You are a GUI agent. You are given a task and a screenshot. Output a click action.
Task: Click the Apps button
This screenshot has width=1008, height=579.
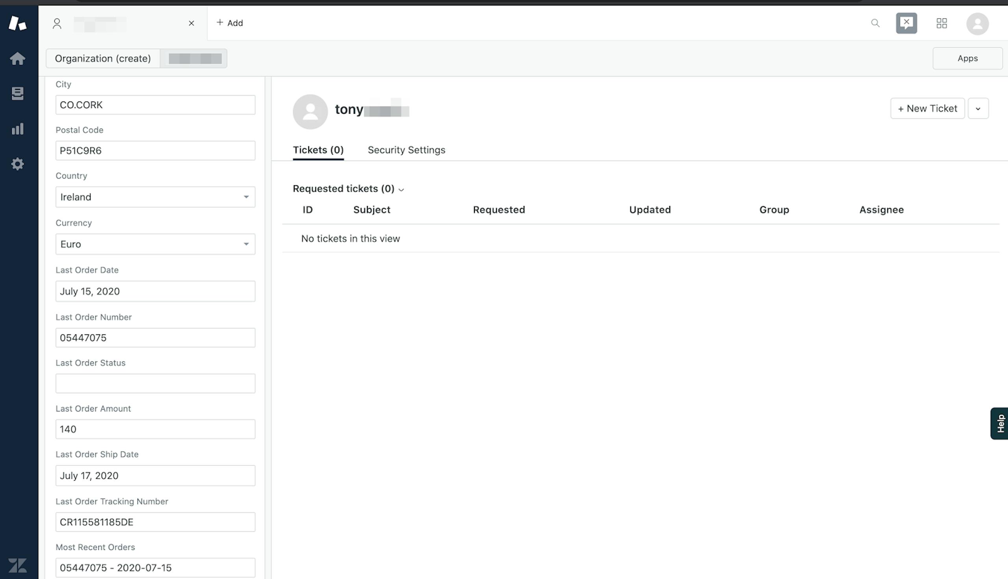pos(967,59)
